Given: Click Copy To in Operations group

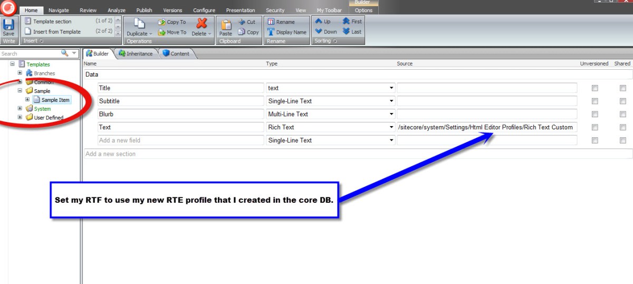Looking at the screenshot, I should (x=172, y=22).
